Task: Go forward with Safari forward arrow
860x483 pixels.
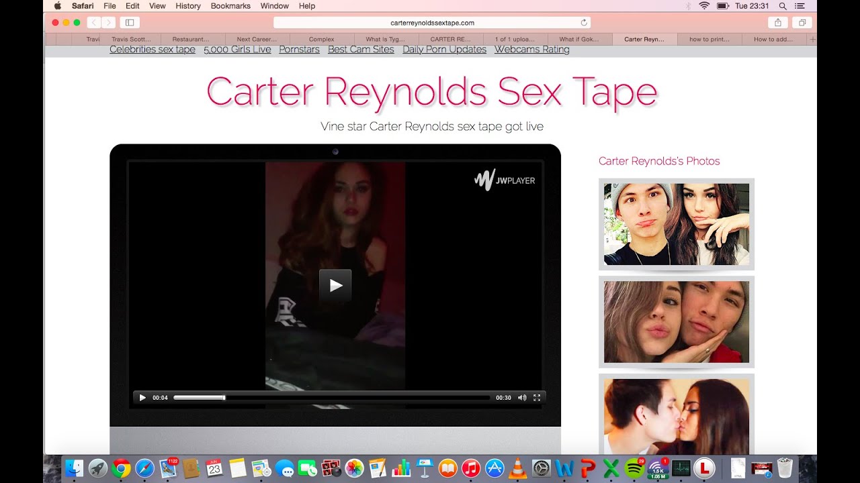Action: point(108,23)
